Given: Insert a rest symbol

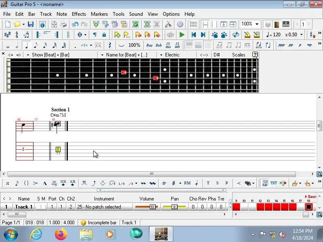Looking at the screenshot, I should pyautogui.click(x=110, y=45).
